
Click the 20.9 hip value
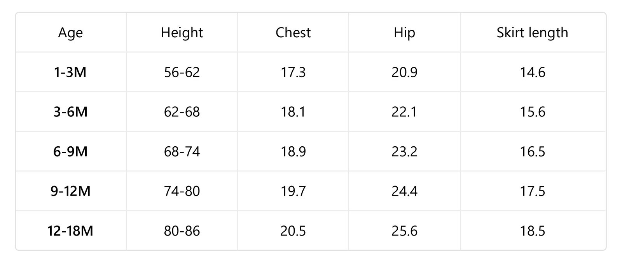(404, 72)
